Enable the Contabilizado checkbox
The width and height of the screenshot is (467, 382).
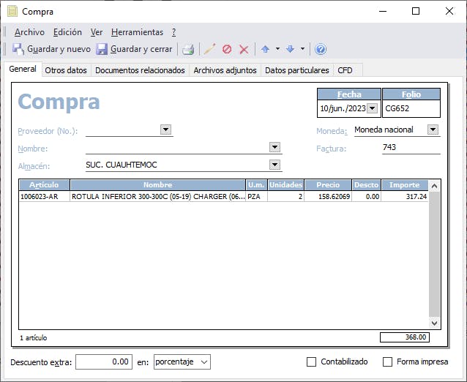[312, 362]
